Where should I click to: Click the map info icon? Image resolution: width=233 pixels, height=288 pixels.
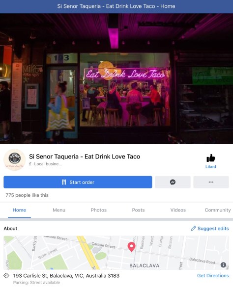point(223,265)
